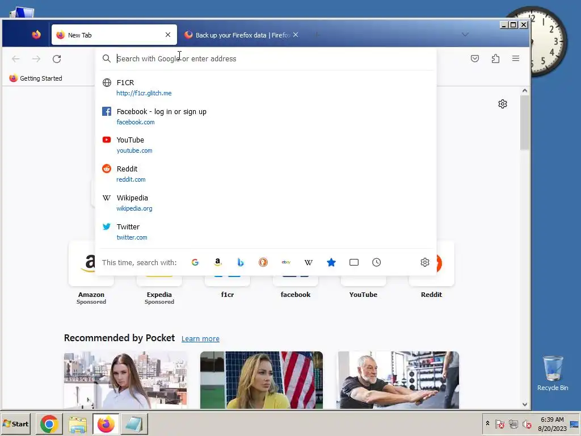Screen dimensions: 581x436
Task: Click Show desktop tray button
Action: 574,424
